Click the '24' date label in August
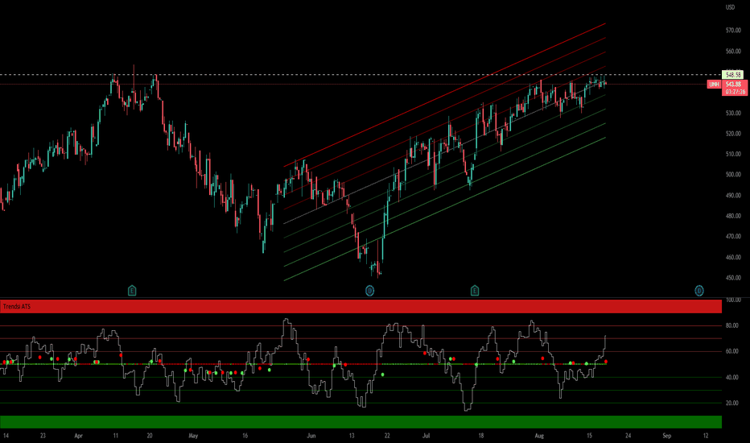Screen dimensions: 750x443 tap(628, 436)
